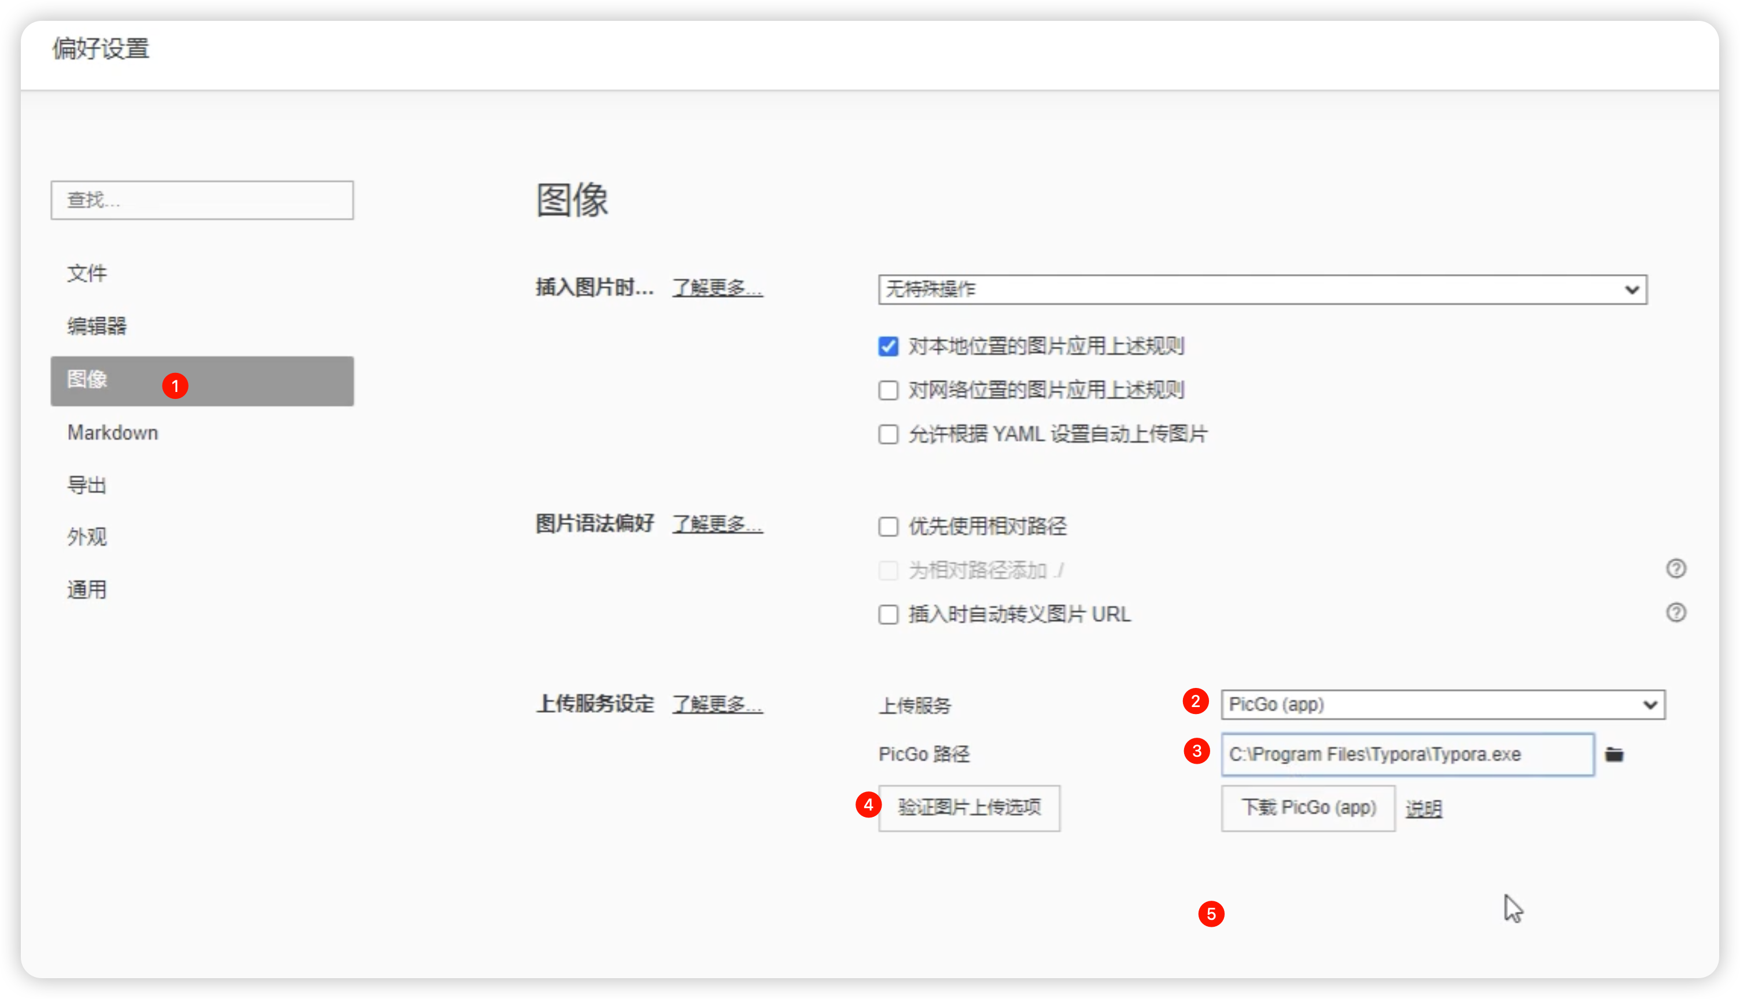1740x999 pixels.
Task: Enable 允许根据 YAML 设置自动上传图片 checkbox
Action: click(x=888, y=434)
